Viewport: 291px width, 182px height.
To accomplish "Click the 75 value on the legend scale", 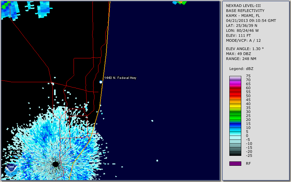I will (248, 76).
